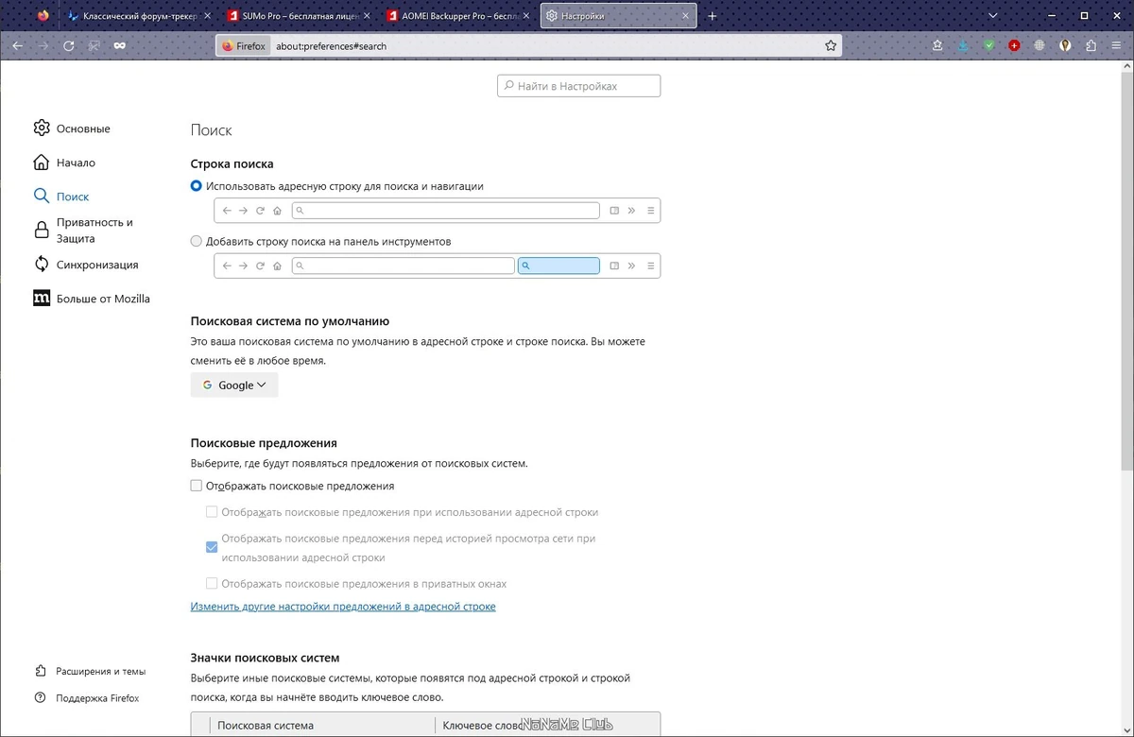Viewport: 1134px width, 737px height.
Task: Switch to Классический форум-трекер tab
Action: point(140,16)
